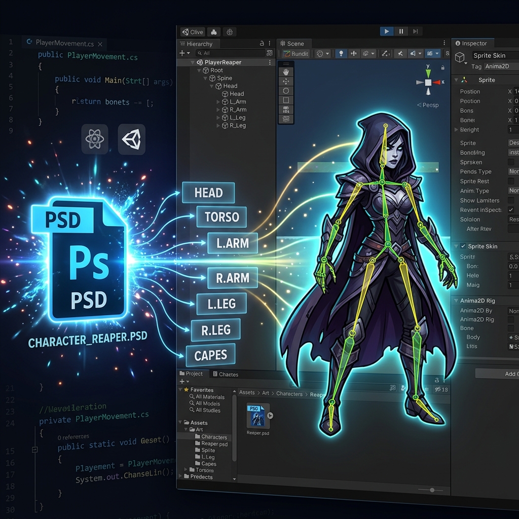Expand the Torsom folder in the Project tree
Image resolution: width=519 pixels, height=519 pixels.
[x=186, y=470]
